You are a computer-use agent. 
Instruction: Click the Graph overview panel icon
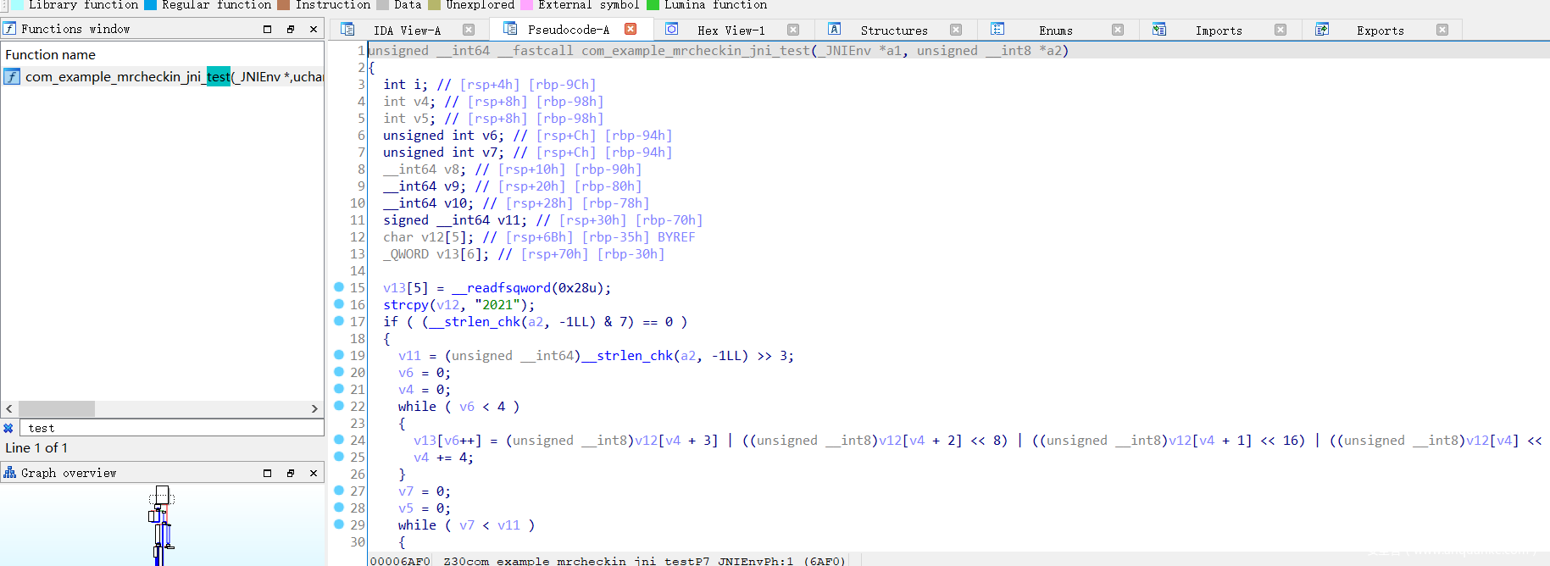click(x=9, y=473)
